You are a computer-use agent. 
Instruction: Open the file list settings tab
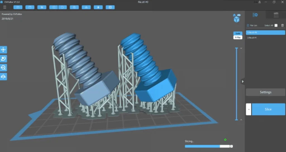pyautogui.click(x=255, y=15)
